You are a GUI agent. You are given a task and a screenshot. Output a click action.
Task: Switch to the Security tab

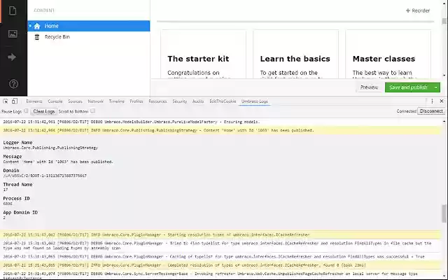[x=179, y=101]
